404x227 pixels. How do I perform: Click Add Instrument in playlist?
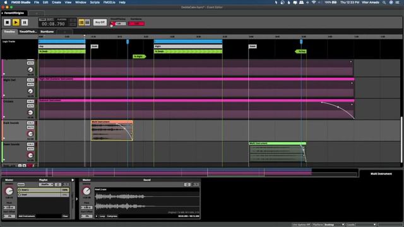(27, 216)
